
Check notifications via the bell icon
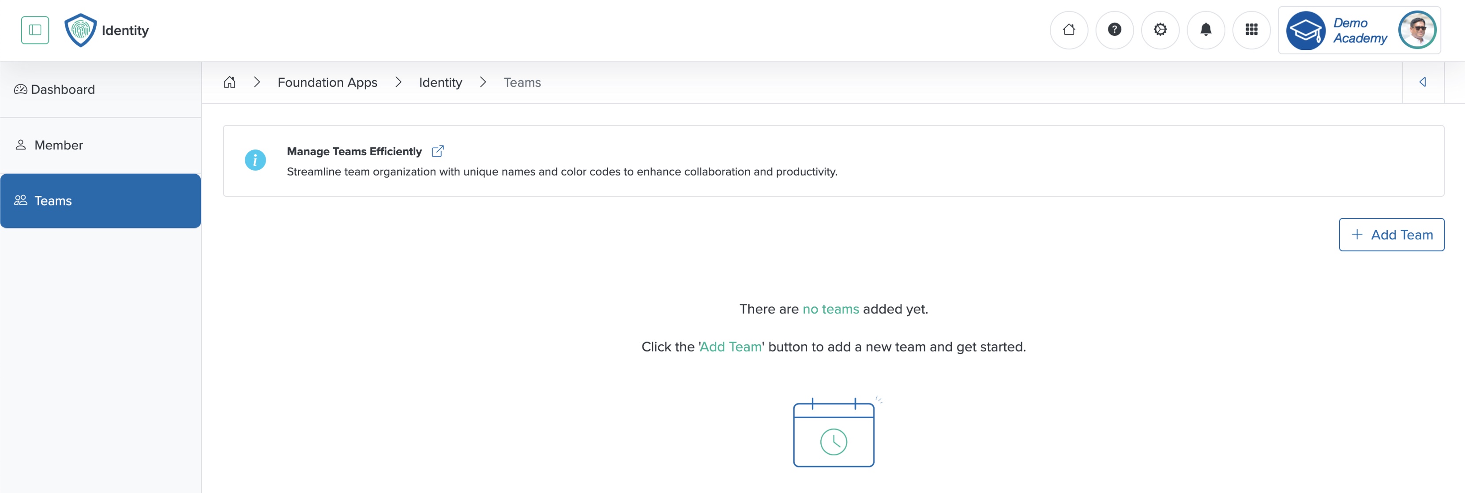click(1206, 30)
